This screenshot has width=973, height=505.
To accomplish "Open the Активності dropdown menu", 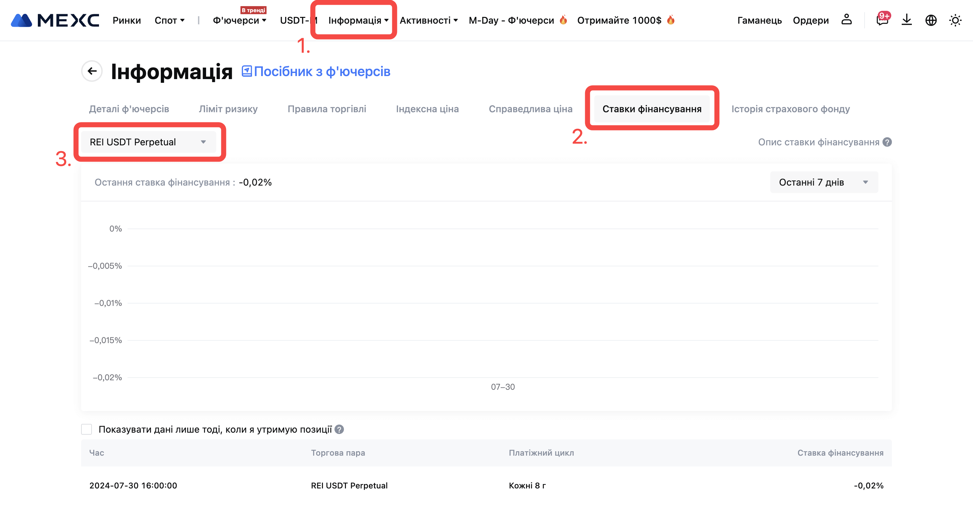I will point(428,20).
